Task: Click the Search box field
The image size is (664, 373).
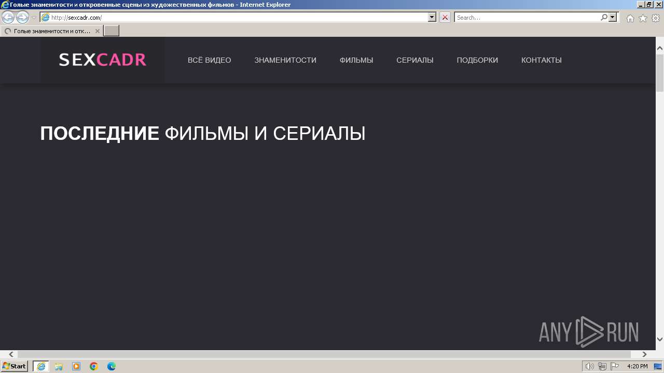Action: [527, 18]
